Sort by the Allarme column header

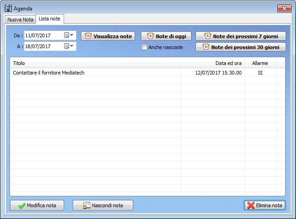tap(261, 63)
